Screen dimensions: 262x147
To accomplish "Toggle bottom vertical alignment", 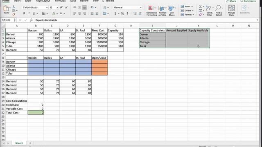I will (x=84, y=7).
